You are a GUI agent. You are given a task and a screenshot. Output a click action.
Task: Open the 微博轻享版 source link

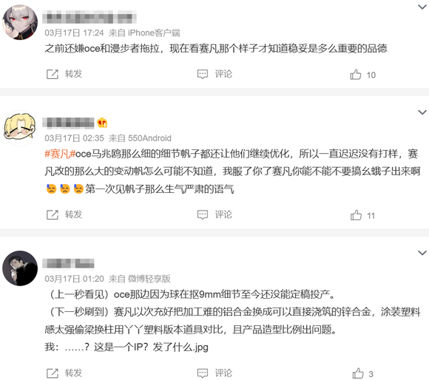pos(149,279)
